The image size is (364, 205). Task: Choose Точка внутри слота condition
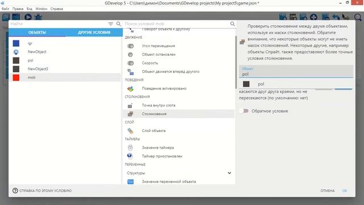click(x=179, y=105)
